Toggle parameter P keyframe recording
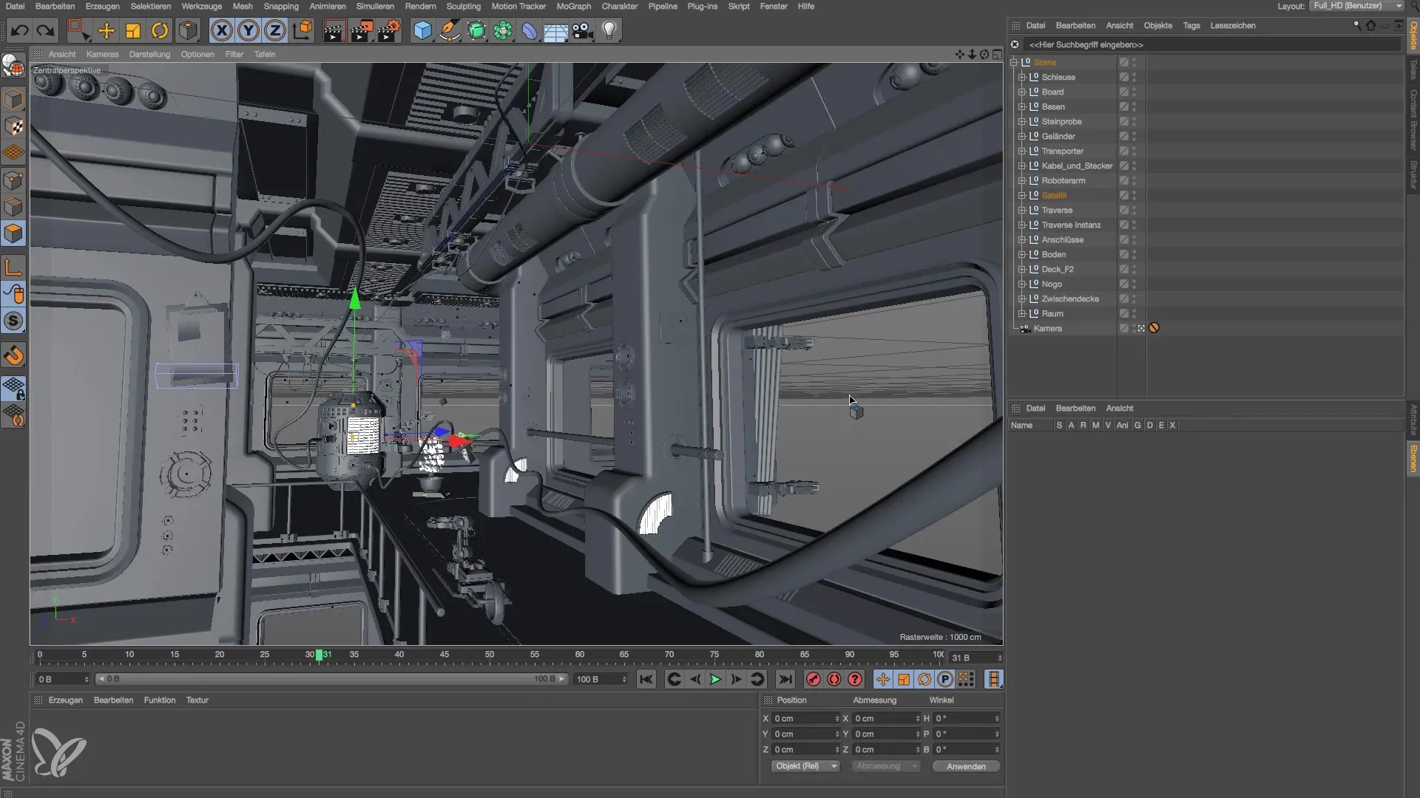 [945, 680]
